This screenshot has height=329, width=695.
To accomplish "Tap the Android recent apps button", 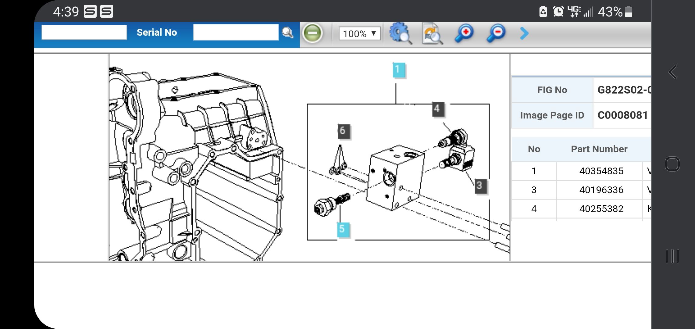I will [x=672, y=256].
